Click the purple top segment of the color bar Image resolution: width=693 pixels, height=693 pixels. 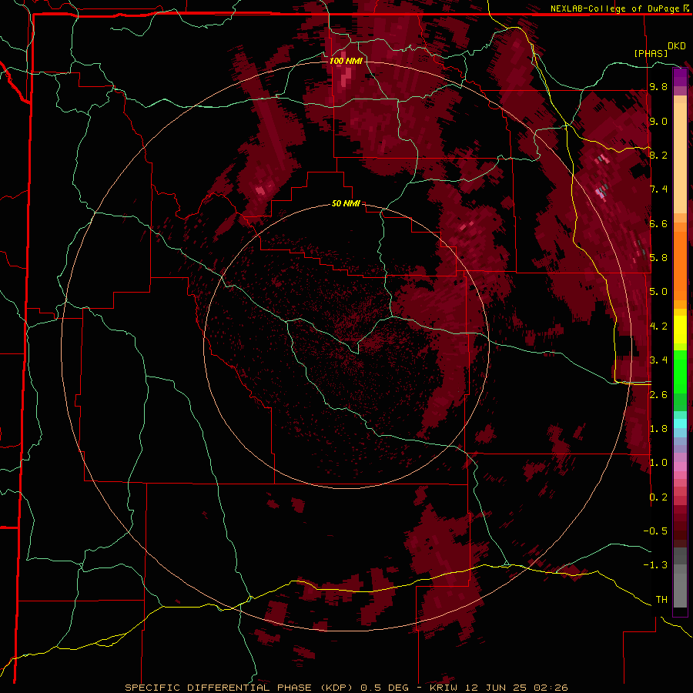click(x=680, y=77)
